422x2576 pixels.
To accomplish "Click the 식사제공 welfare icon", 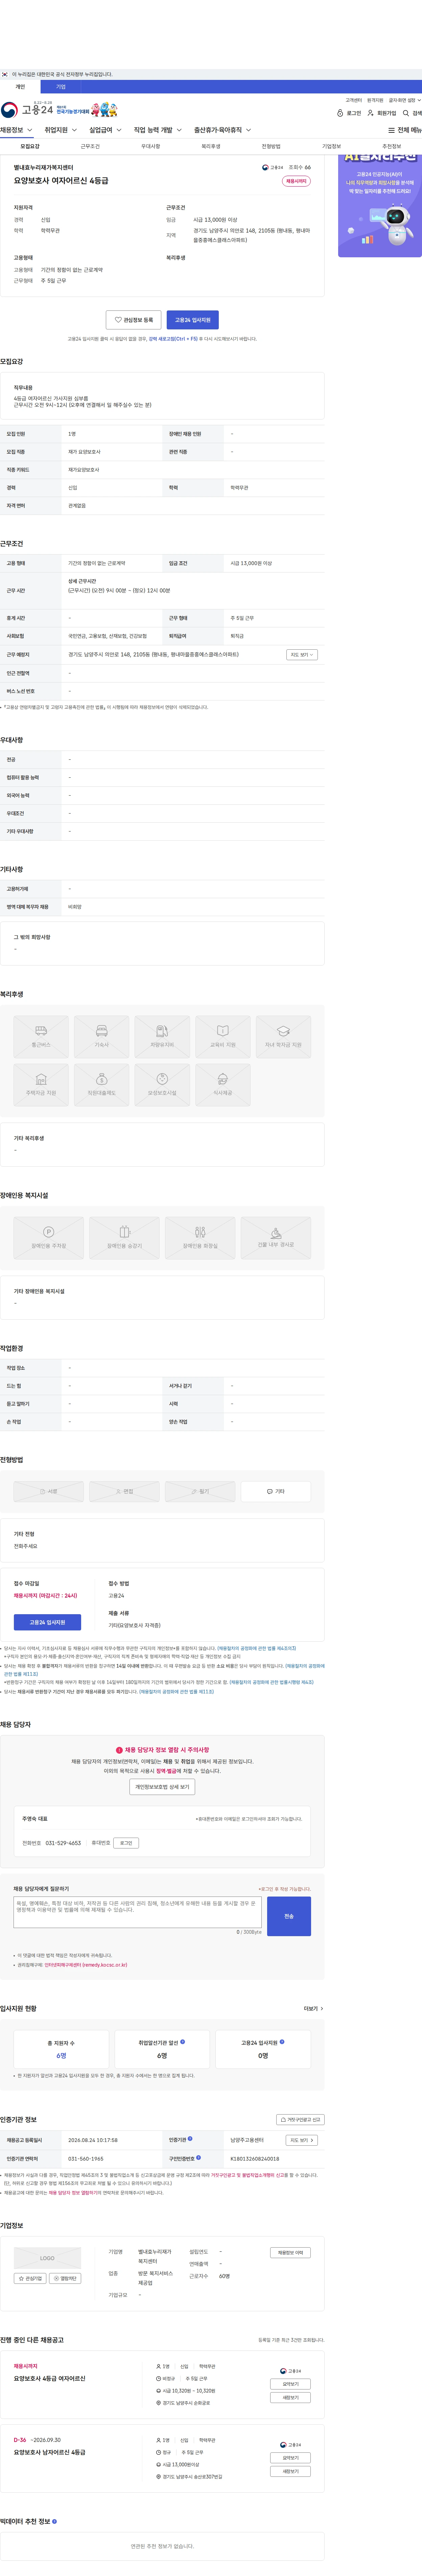I will [x=222, y=1085].
